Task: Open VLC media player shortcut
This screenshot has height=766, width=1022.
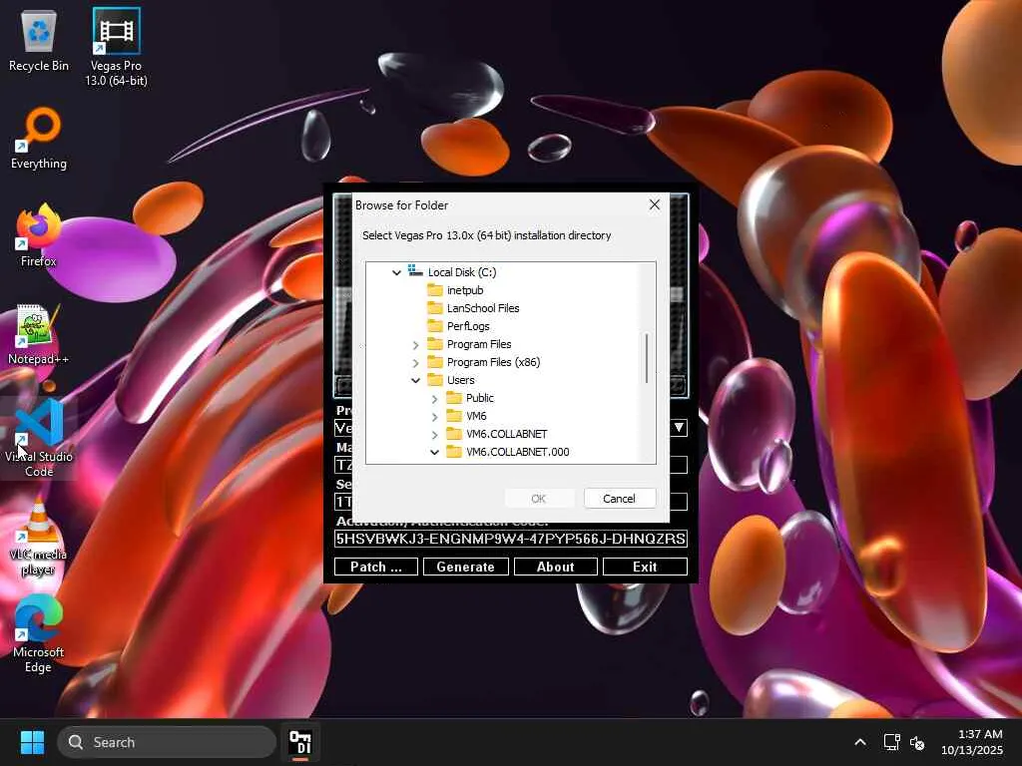Action: coord(39,537)
